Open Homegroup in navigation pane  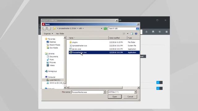[52, 71]
